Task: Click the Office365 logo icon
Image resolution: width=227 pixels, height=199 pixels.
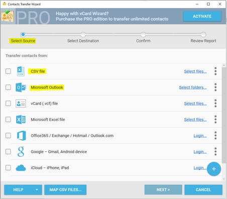Action: point(22,136)
